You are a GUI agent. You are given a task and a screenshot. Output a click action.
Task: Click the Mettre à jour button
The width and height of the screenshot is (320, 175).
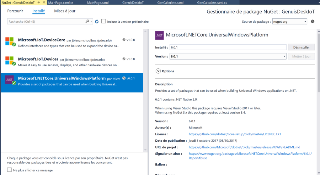[302, 56]
